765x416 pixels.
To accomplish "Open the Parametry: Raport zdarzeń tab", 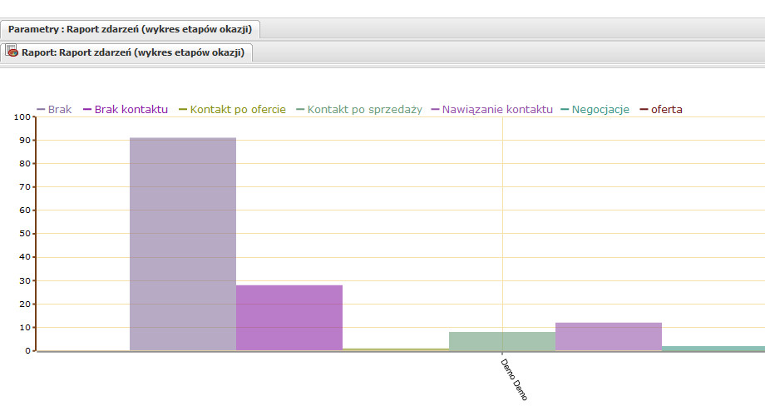I will (x=131, y=29).
